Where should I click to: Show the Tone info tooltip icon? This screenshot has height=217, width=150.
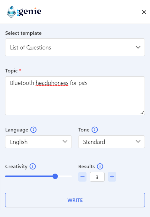point(95,130)
